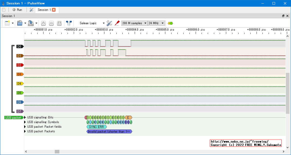Click the add protocol decoder icon
The height and width of the screenshot is (155, 291).
(170, 23)
